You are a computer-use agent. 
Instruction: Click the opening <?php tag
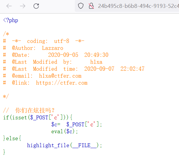click(x=11, y=20)
